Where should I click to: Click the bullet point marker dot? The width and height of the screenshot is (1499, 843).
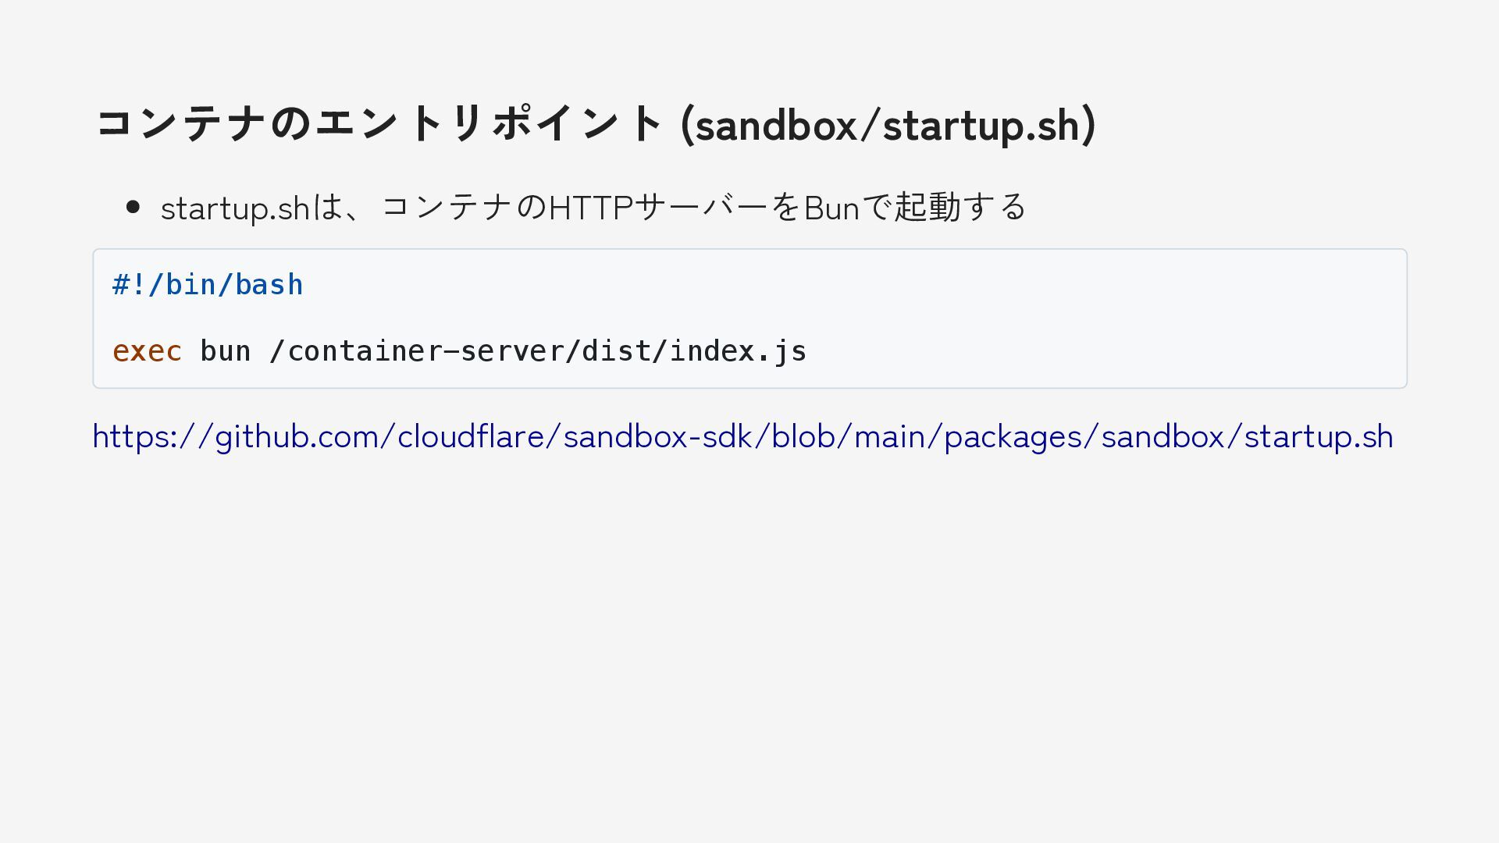(133, 207)
